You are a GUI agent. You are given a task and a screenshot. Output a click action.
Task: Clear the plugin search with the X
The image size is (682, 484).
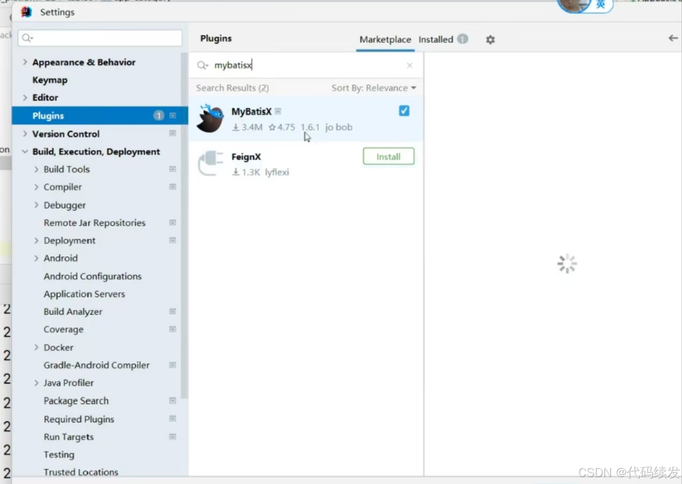point(410,66)
